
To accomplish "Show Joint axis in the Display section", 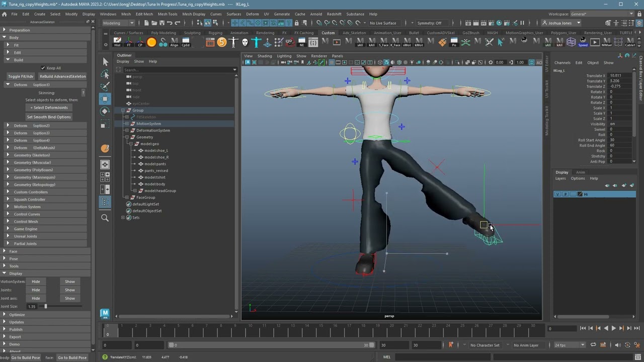I will click(x=70, y=298).
